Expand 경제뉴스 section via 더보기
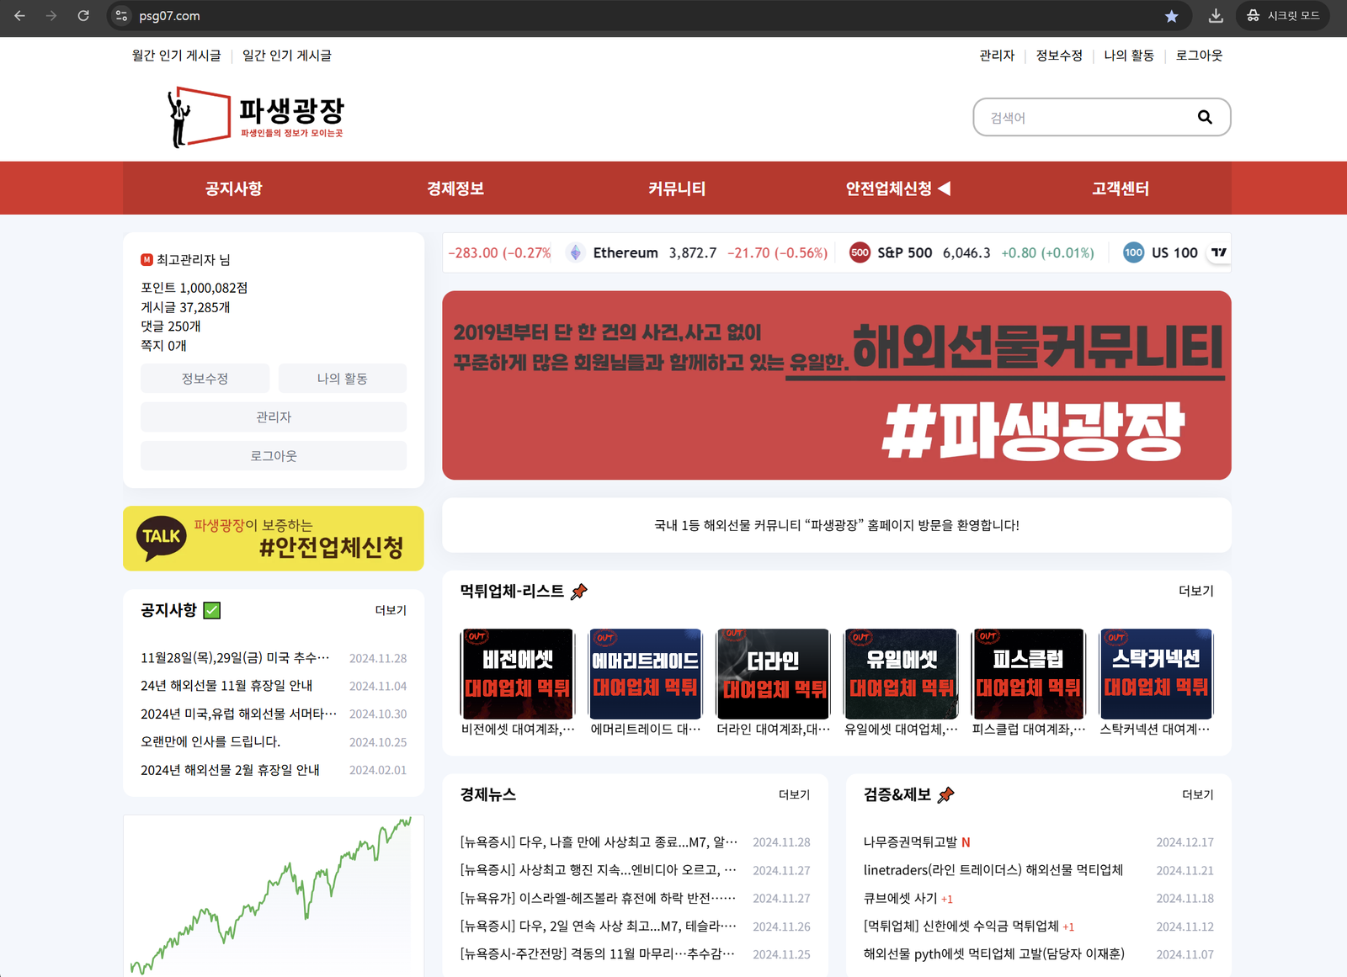1347x977 pixels. point(793,794)
